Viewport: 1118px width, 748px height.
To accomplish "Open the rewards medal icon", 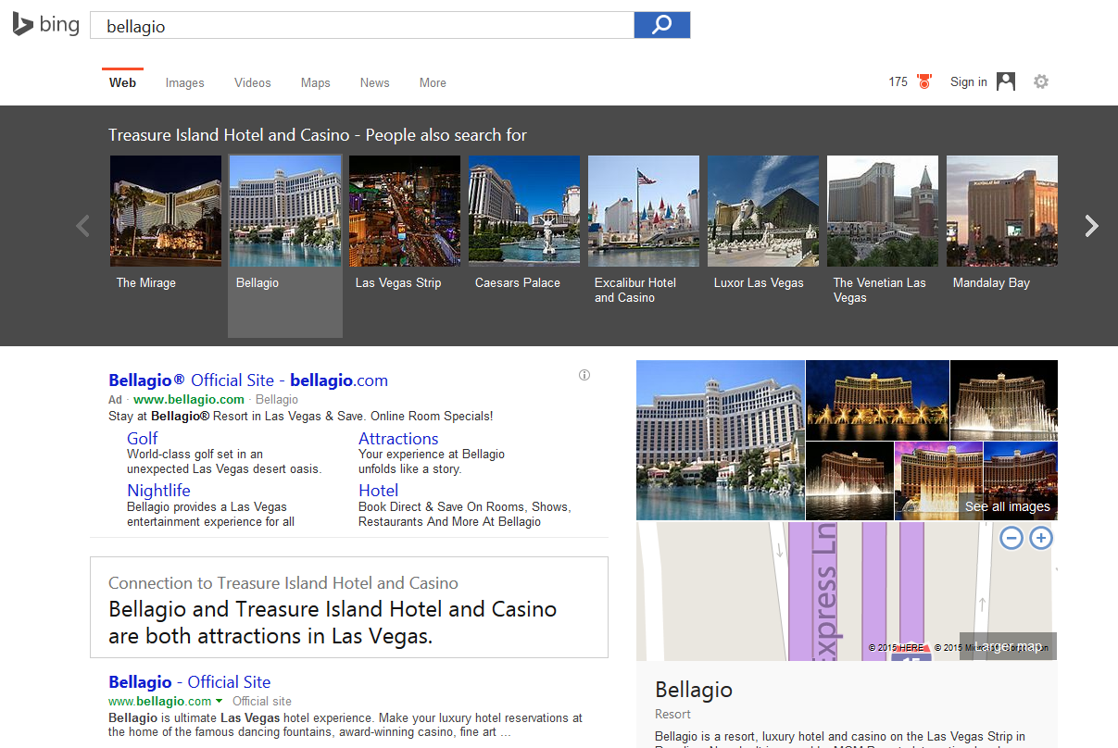I will [x=923, y=81].
